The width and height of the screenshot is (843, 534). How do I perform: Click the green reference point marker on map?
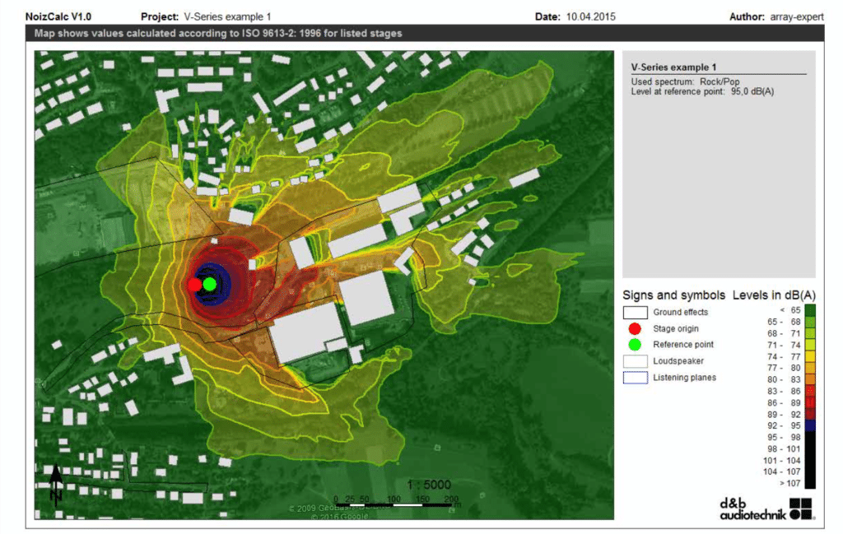tap(209, 284)
